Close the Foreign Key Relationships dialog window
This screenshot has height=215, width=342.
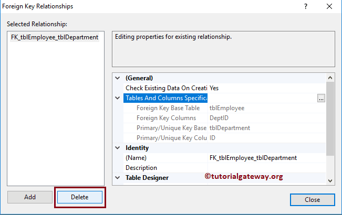click(329, 7)
